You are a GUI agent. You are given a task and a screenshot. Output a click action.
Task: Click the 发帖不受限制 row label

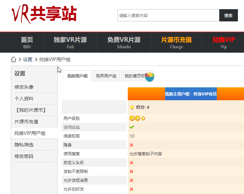point(76,172)
